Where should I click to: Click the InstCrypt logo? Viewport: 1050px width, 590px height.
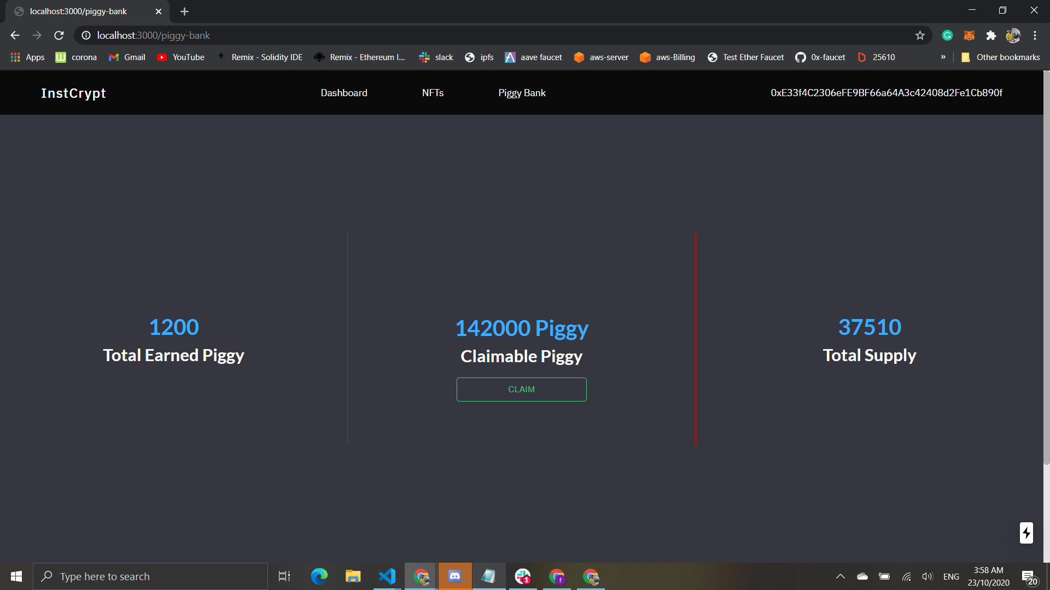(x=73, y=93)
